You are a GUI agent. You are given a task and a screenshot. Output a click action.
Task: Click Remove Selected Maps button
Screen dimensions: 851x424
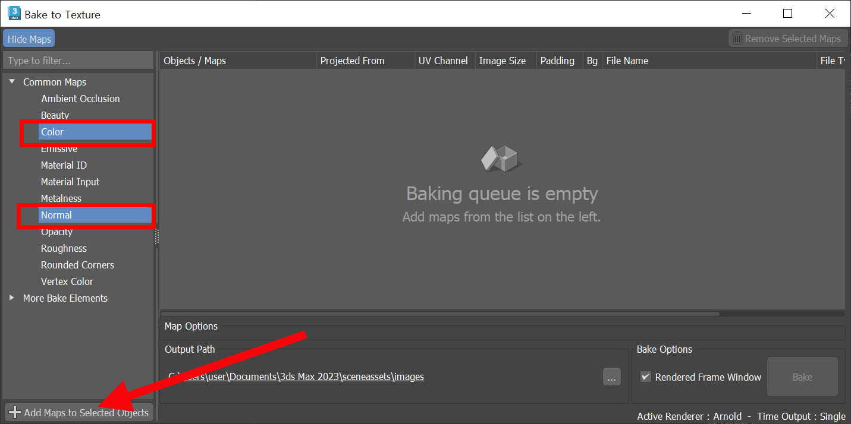click(x=788, y=39)
